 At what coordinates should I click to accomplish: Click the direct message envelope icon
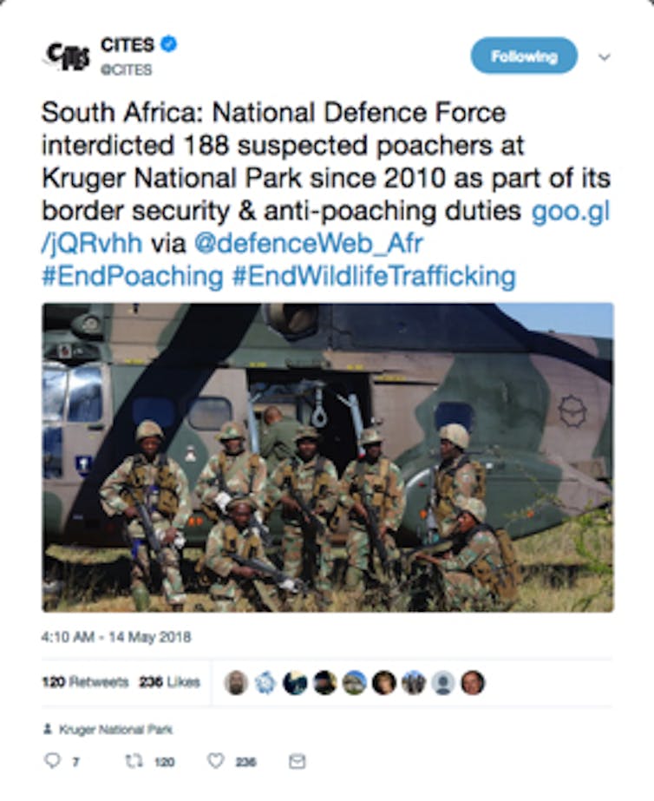[297, 761]
